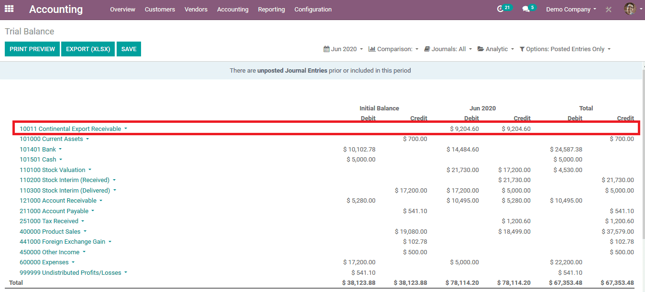
Task: Open activities clock icon with 21 badge
Action: click(504, 9)
